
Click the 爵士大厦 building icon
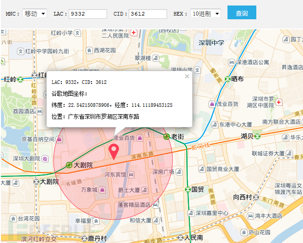[x=145, y=190]
